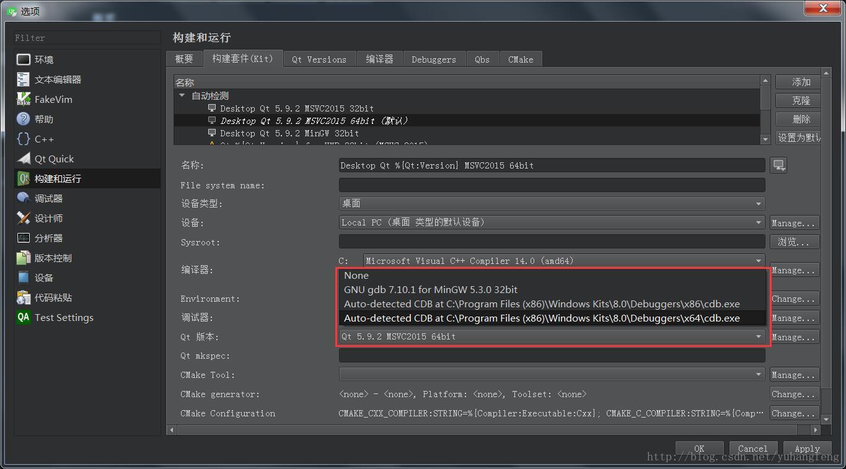Click Change button for CMake generator
Image resolution: width=846 pixels, height=469 pixels.
(795, 394)
